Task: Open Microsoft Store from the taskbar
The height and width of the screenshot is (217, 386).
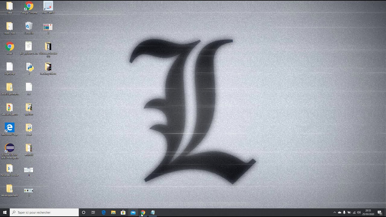Action: (123, 212)
